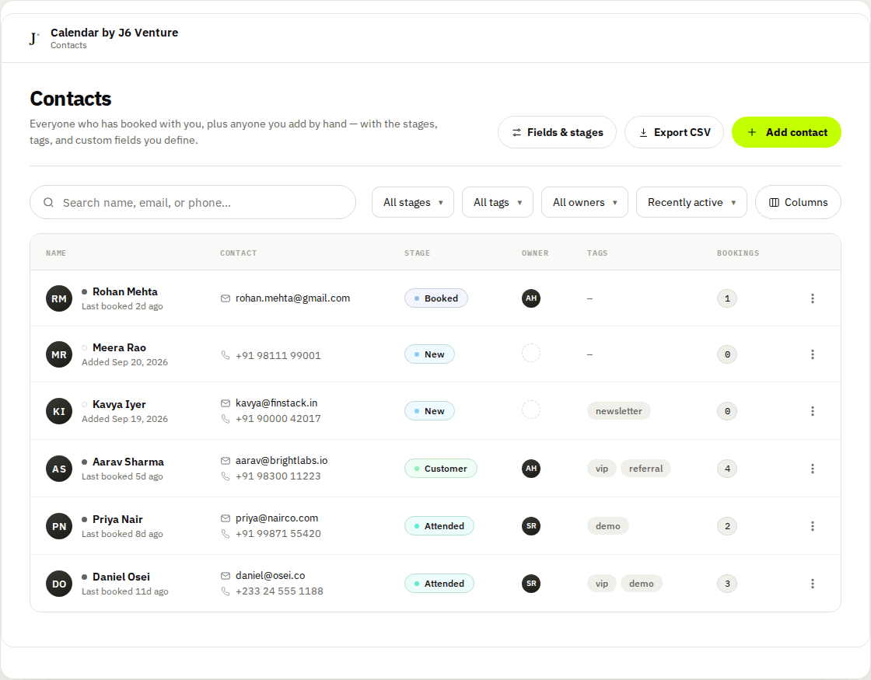Viewport: 871px width, 680px height.
Task: Sort by the STAGE column header
Action: coord(417,253)
